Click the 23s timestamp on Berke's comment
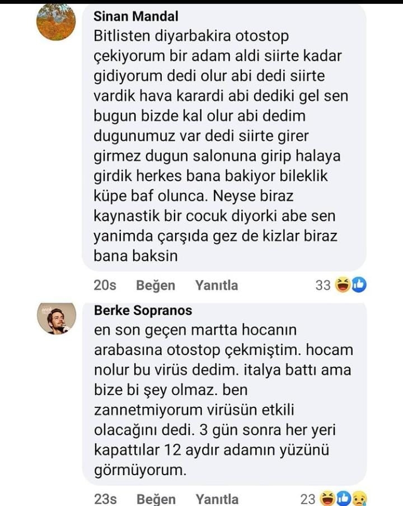The image size is (403, 506). tap(105, 499)
